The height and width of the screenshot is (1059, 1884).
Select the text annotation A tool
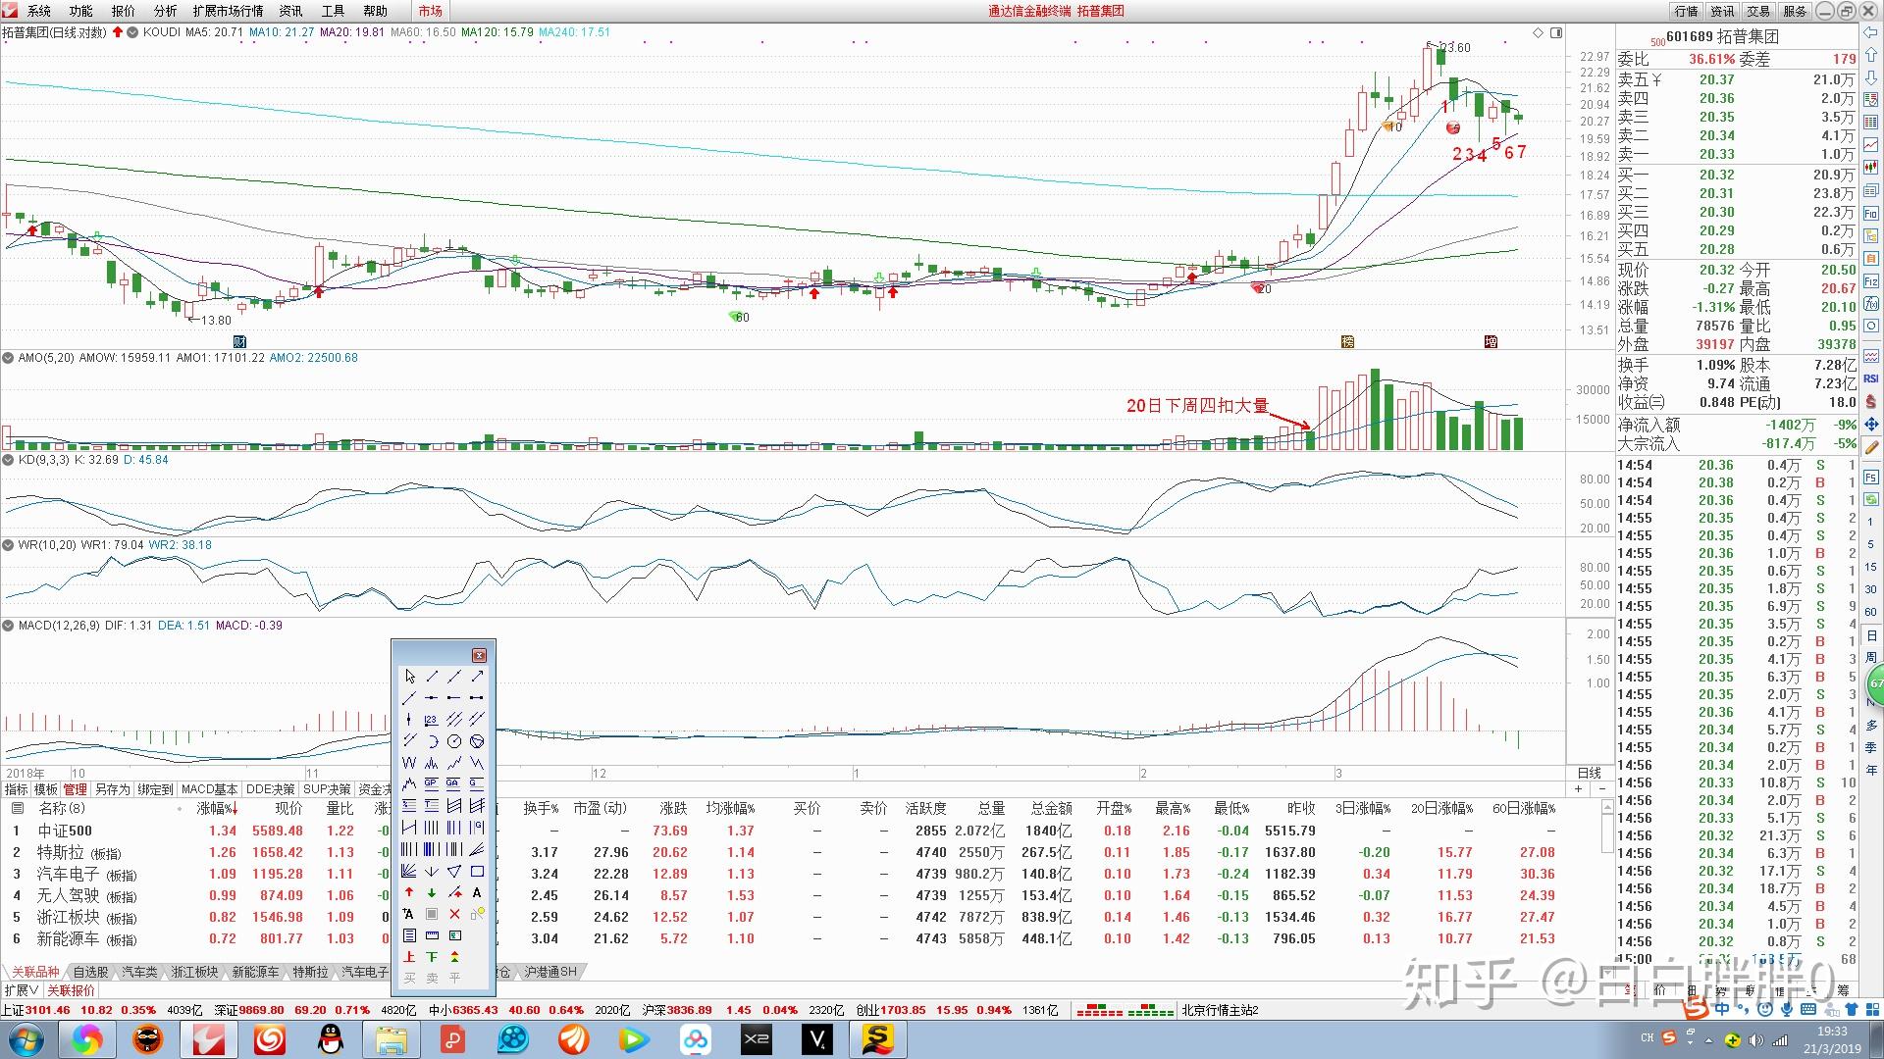click(477, 892)
